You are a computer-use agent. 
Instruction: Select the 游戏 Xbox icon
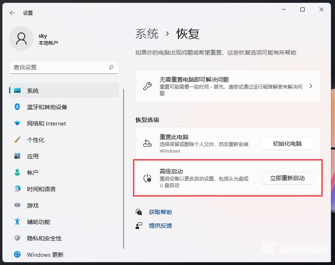pos(16,206)
